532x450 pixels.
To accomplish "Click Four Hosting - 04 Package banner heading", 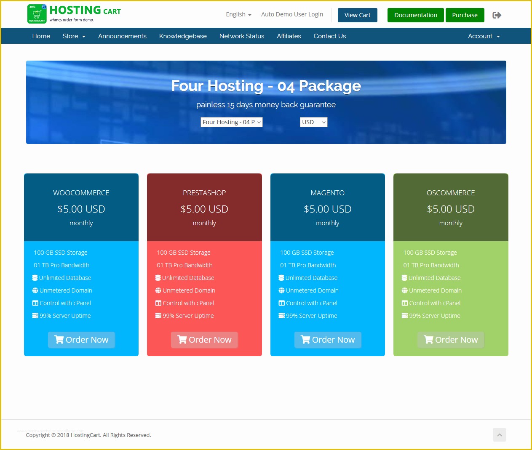I will 266,86.
